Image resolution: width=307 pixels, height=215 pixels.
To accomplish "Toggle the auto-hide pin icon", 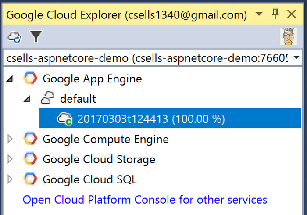I will (x=275, y=14).
